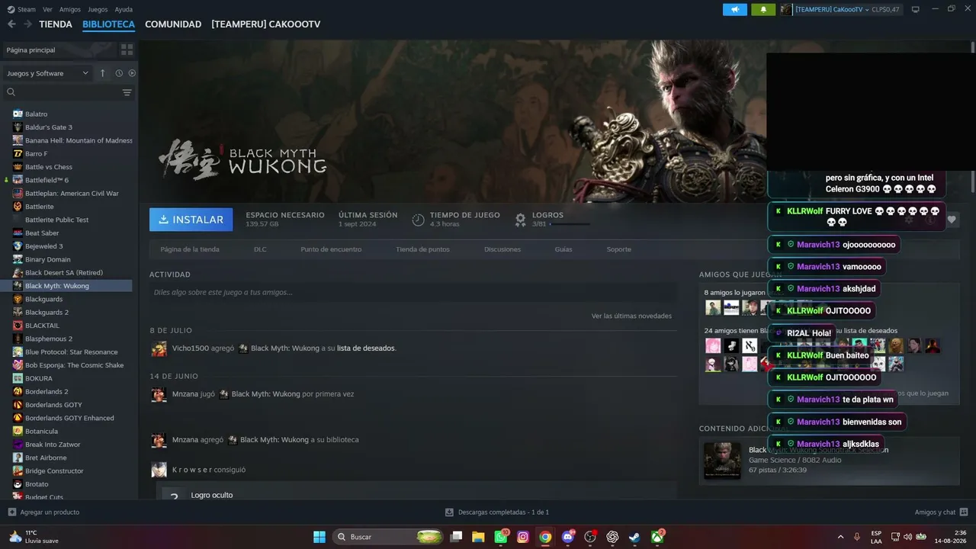
Task: Open Instagram from the taskbar
Action: coord(523,537)
